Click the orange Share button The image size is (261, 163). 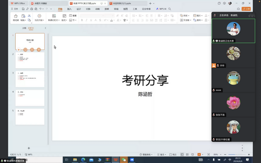tap(246, 9)
